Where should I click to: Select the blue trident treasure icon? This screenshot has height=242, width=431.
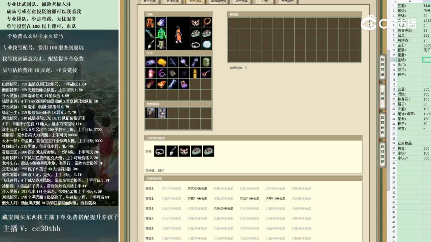(x=195, y=62)
